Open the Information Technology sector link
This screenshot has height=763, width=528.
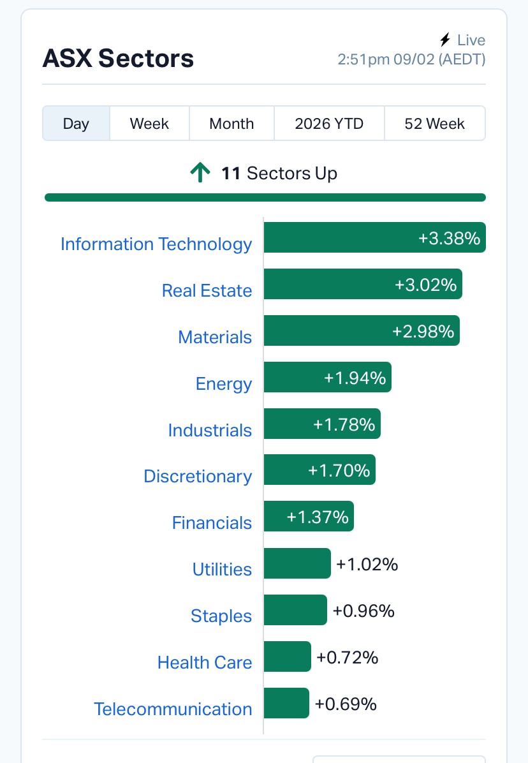click(156, 244)
